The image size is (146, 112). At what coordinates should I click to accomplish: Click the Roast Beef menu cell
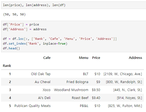tap(80, 98)
